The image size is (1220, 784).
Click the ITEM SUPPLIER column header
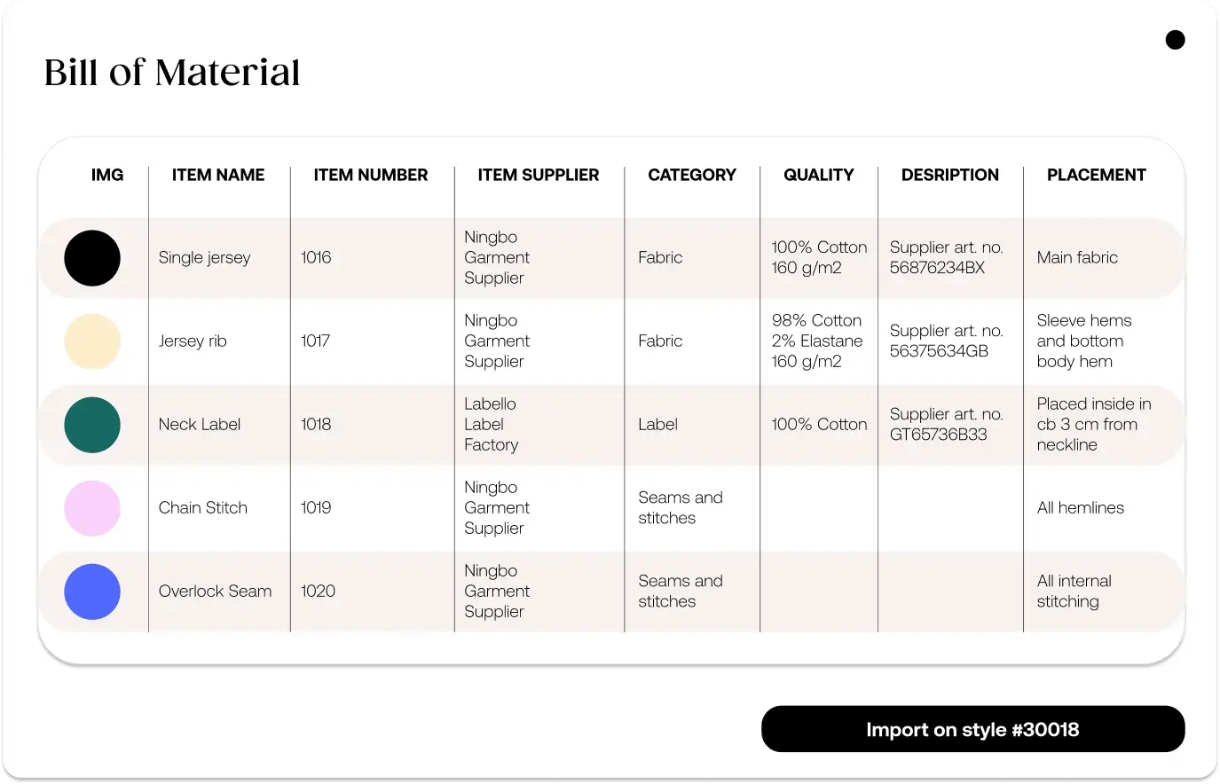pyautogui.click(x=538, y=175)
